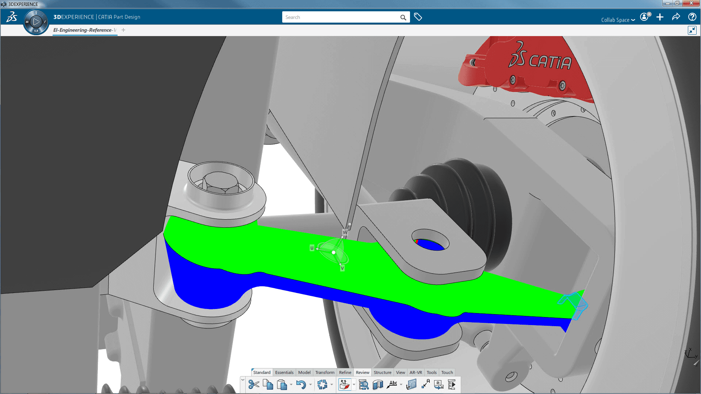The height and width of the screenshot is (394, 701).
Task: Switch to the Standard tab
Action: (x=262, y=372)
